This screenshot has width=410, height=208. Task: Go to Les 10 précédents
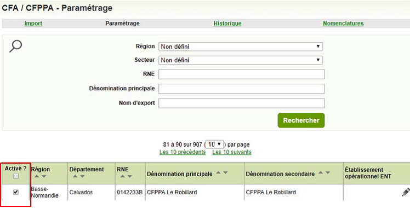(x=183, y=152)
